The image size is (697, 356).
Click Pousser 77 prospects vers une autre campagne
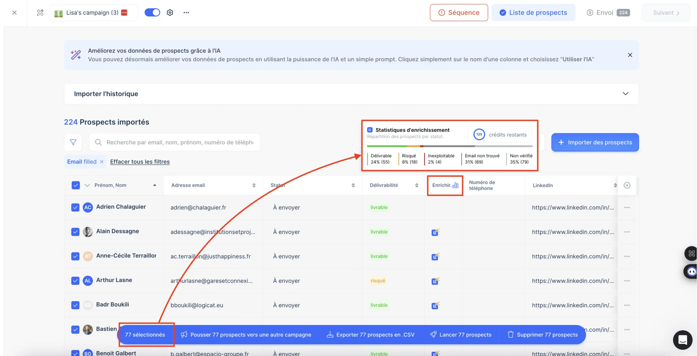pos(246,334)
